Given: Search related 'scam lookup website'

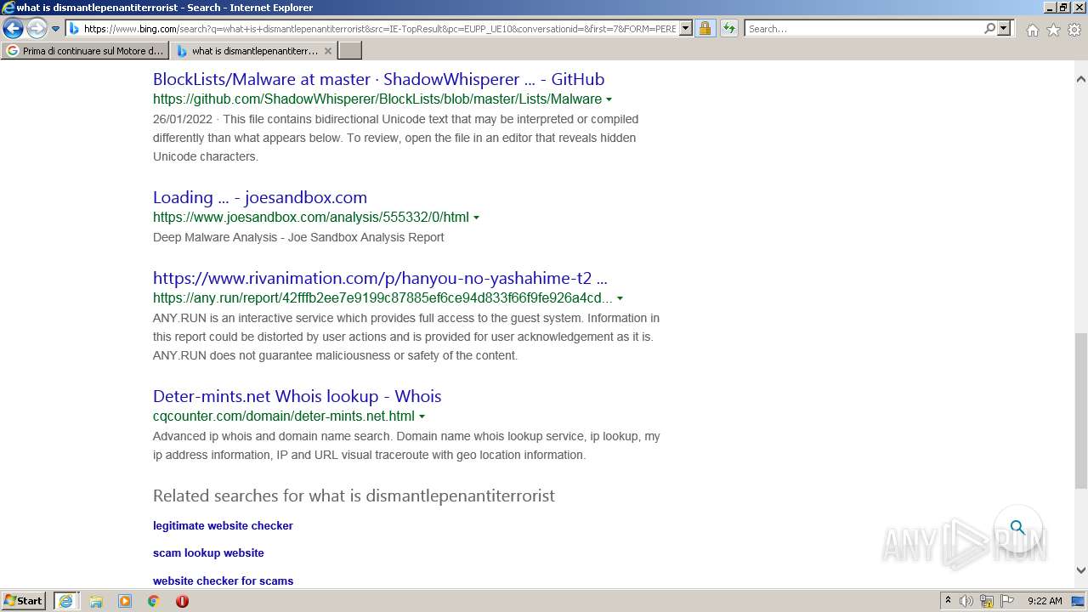Looking at the screenshot, I should [x=208, y=553].
